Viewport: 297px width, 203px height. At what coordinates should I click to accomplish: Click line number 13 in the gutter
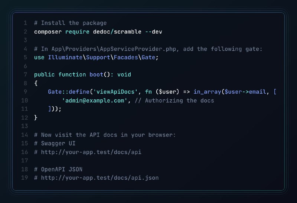pos(25,126)
